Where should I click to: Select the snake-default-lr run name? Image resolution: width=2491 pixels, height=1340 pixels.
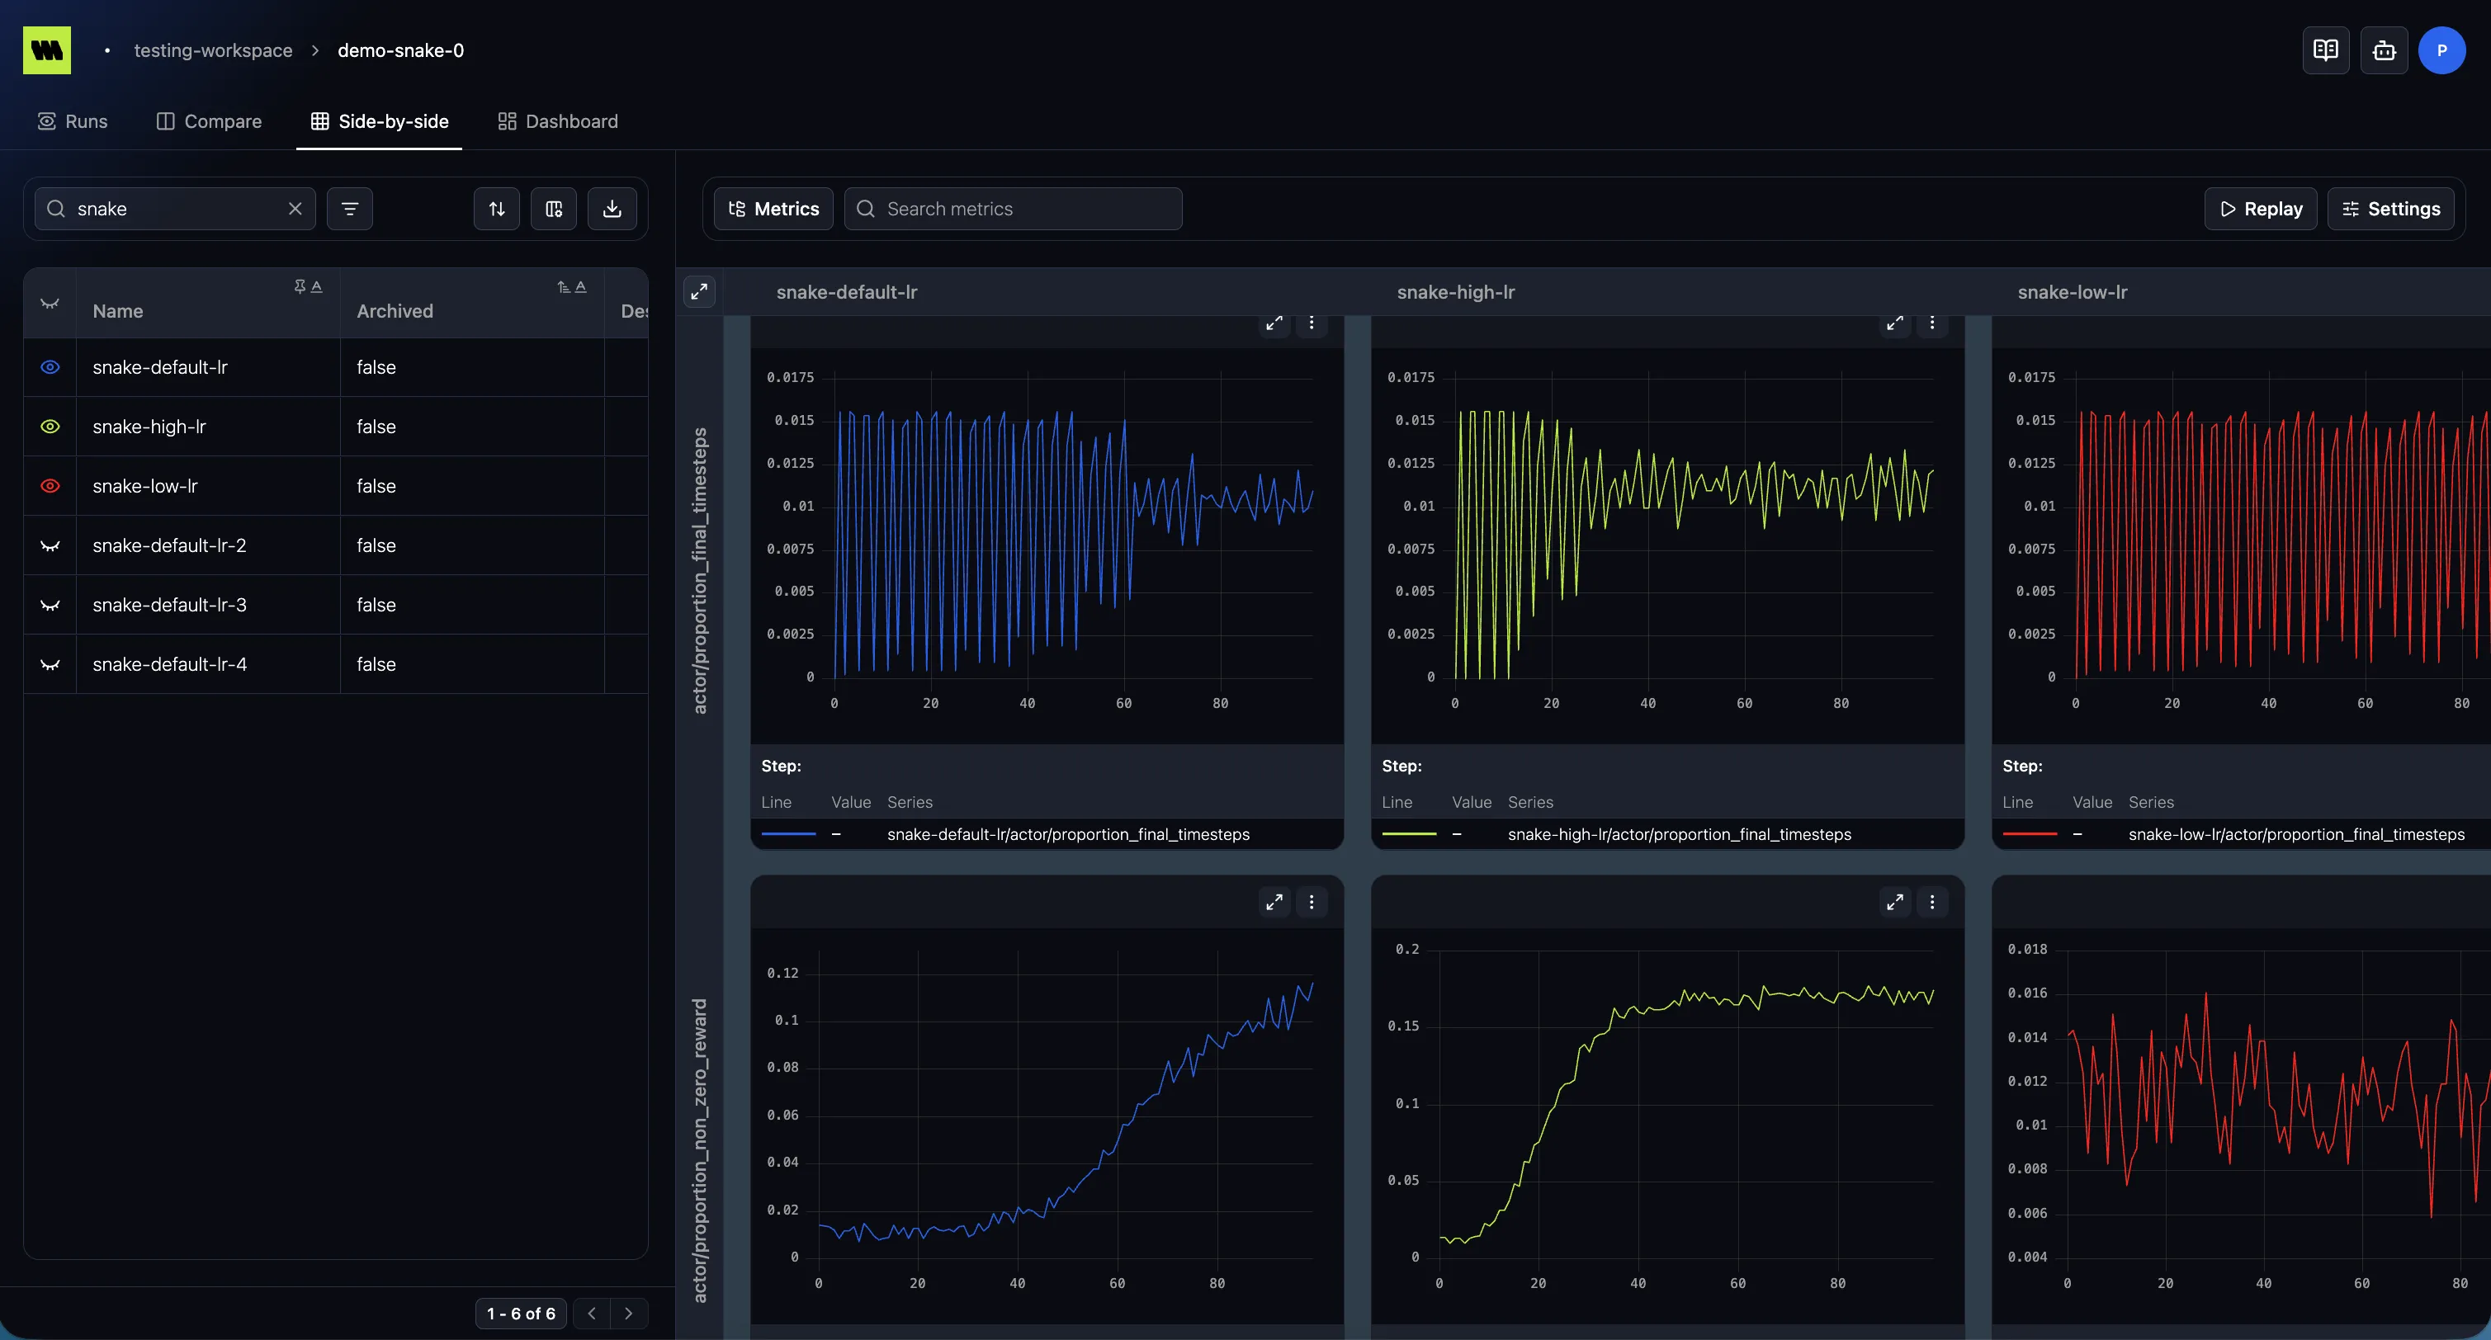click(x=160, y=367)
